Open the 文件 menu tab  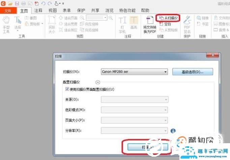pos(8,11)
